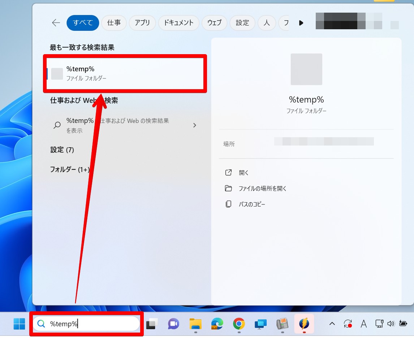Open the lightning bolt app taskbar icon

point(304,324)
